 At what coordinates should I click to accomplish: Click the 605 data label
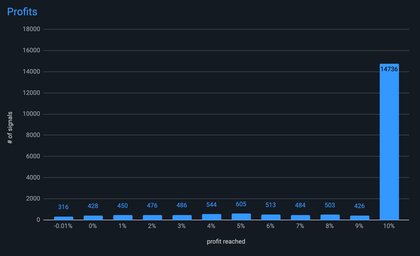click(241, 204)
